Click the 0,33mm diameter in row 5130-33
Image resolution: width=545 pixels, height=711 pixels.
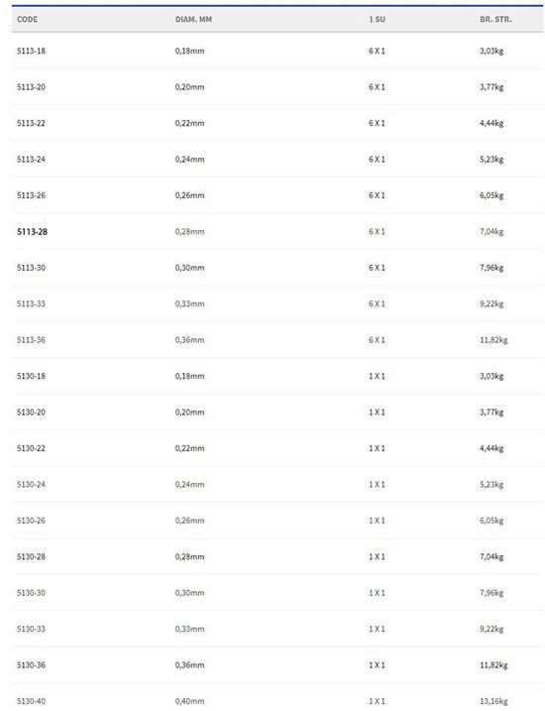point(190,630)
